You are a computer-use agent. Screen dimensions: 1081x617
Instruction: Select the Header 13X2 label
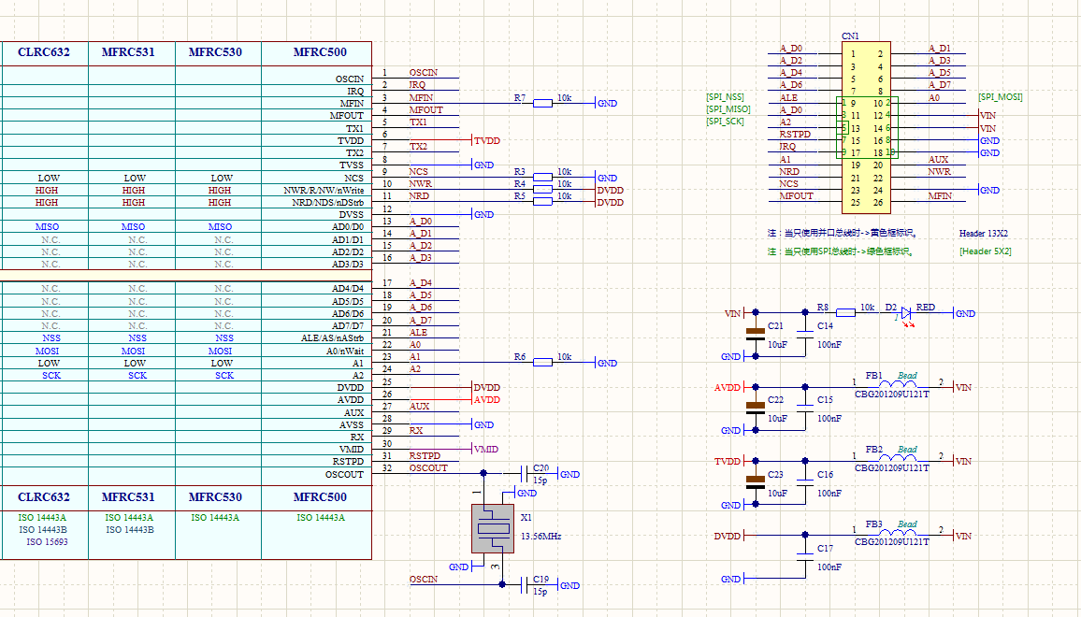click(x=983, y=234)
